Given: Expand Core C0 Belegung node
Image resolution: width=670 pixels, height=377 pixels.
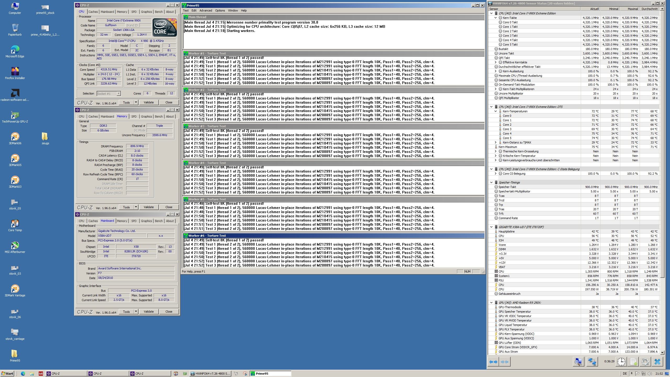Looking at the screenshot, I should click(495, 174).
